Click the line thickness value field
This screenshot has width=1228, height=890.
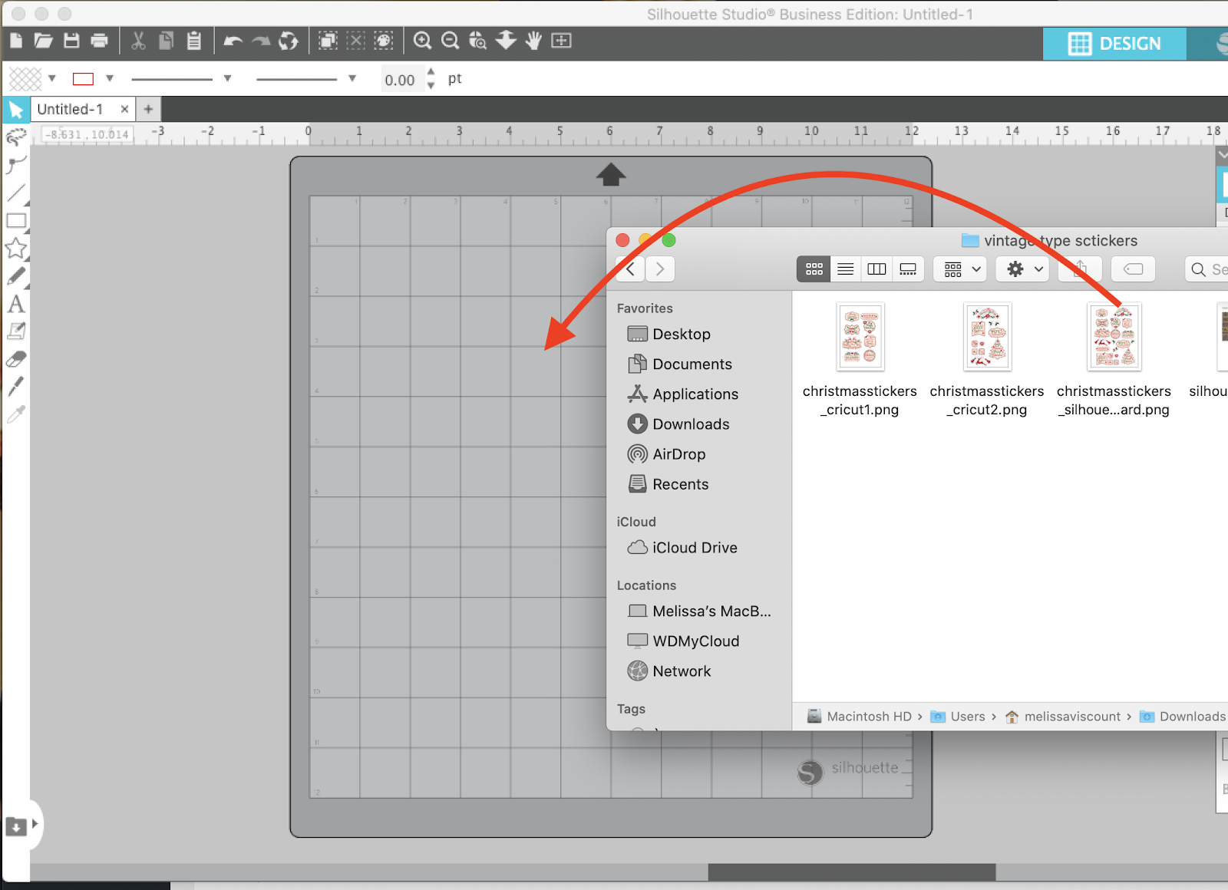pyautogui.click(x=401, y=79)
